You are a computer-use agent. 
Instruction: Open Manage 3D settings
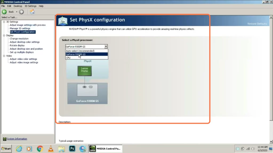[20, 28]
